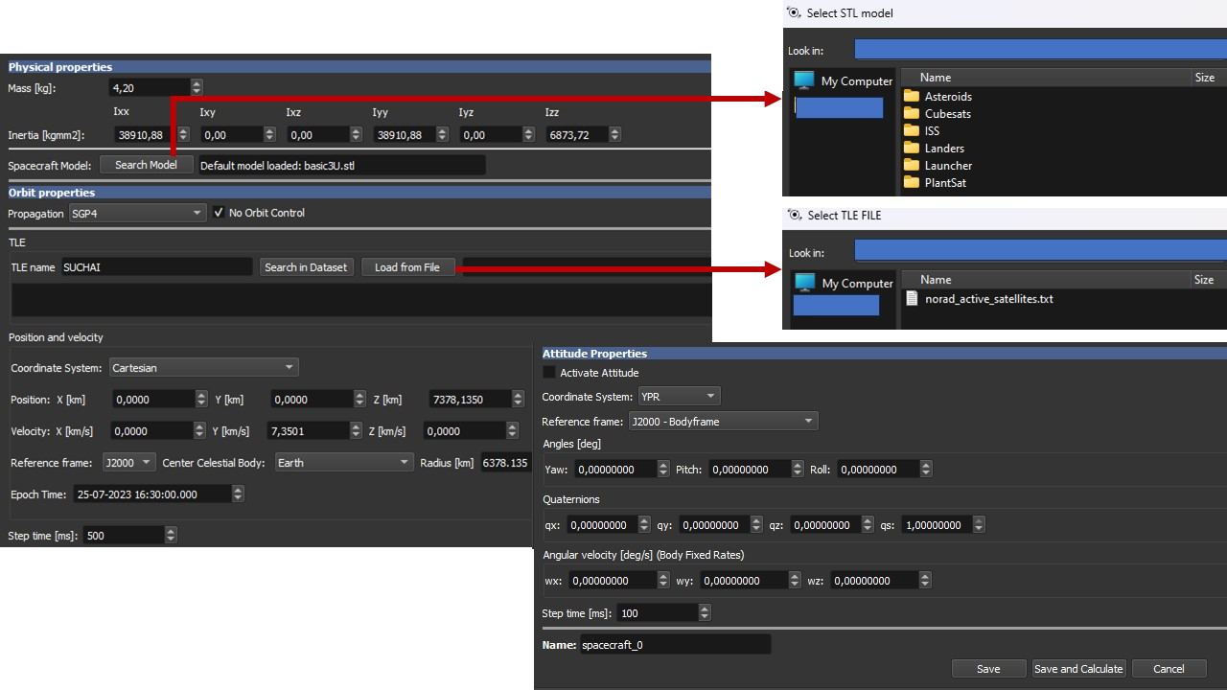
Task: Open the Asteroids folder
Action: coord(947,97)
